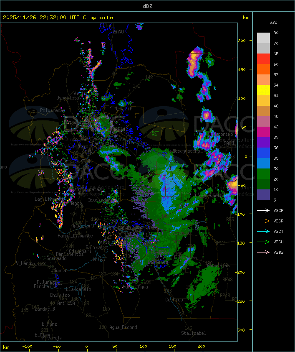This screenshot has height=352, width=295.
Task: Click the 65 value on the color scale
Action: coord(276,54)
